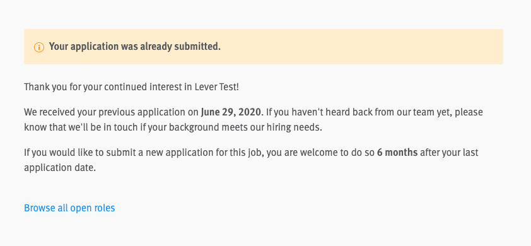Select the 'Your application was already submitted' heading
Screen dimensions: 531x246
pos(135,47)
